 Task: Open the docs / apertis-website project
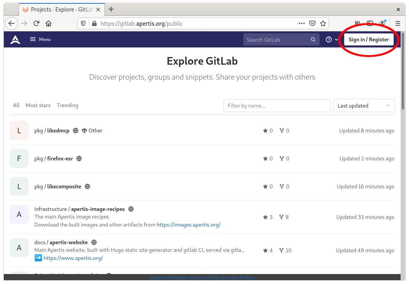click(61, 242)
